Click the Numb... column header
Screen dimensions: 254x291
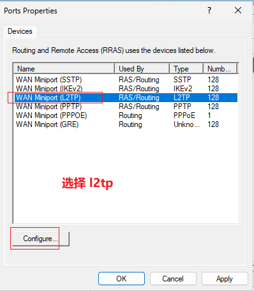click(220, 69)
